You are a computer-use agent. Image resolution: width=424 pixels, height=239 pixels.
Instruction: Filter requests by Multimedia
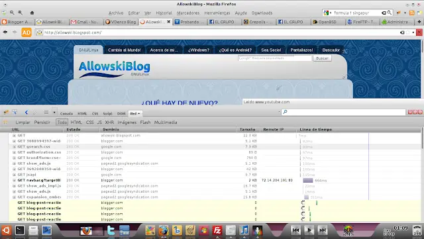166,122
